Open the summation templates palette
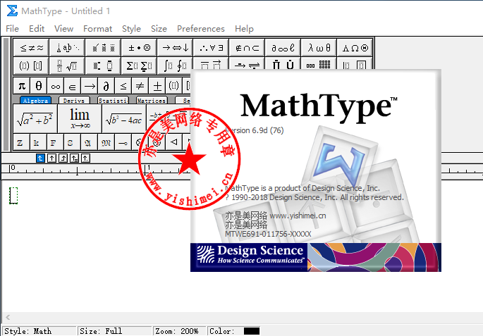This screenshot has height=336, width=483. coord(139,66)
